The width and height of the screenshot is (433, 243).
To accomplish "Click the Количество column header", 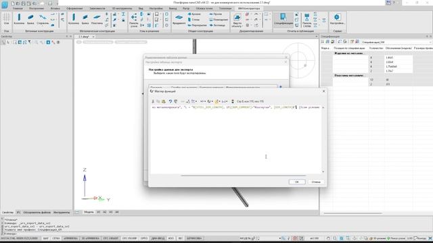I will point(376,48).
